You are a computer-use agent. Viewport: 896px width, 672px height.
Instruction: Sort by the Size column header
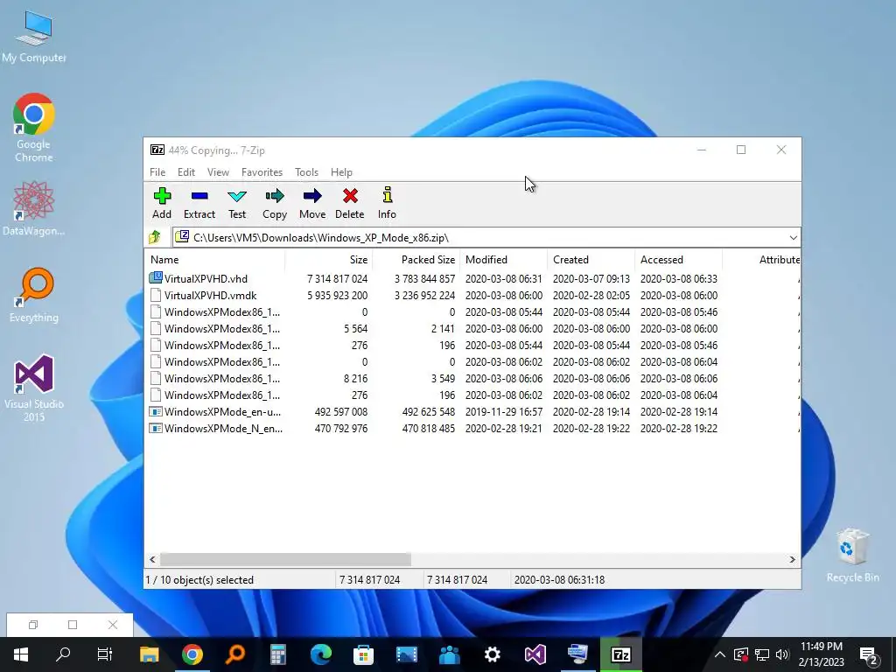click(329, 259)
